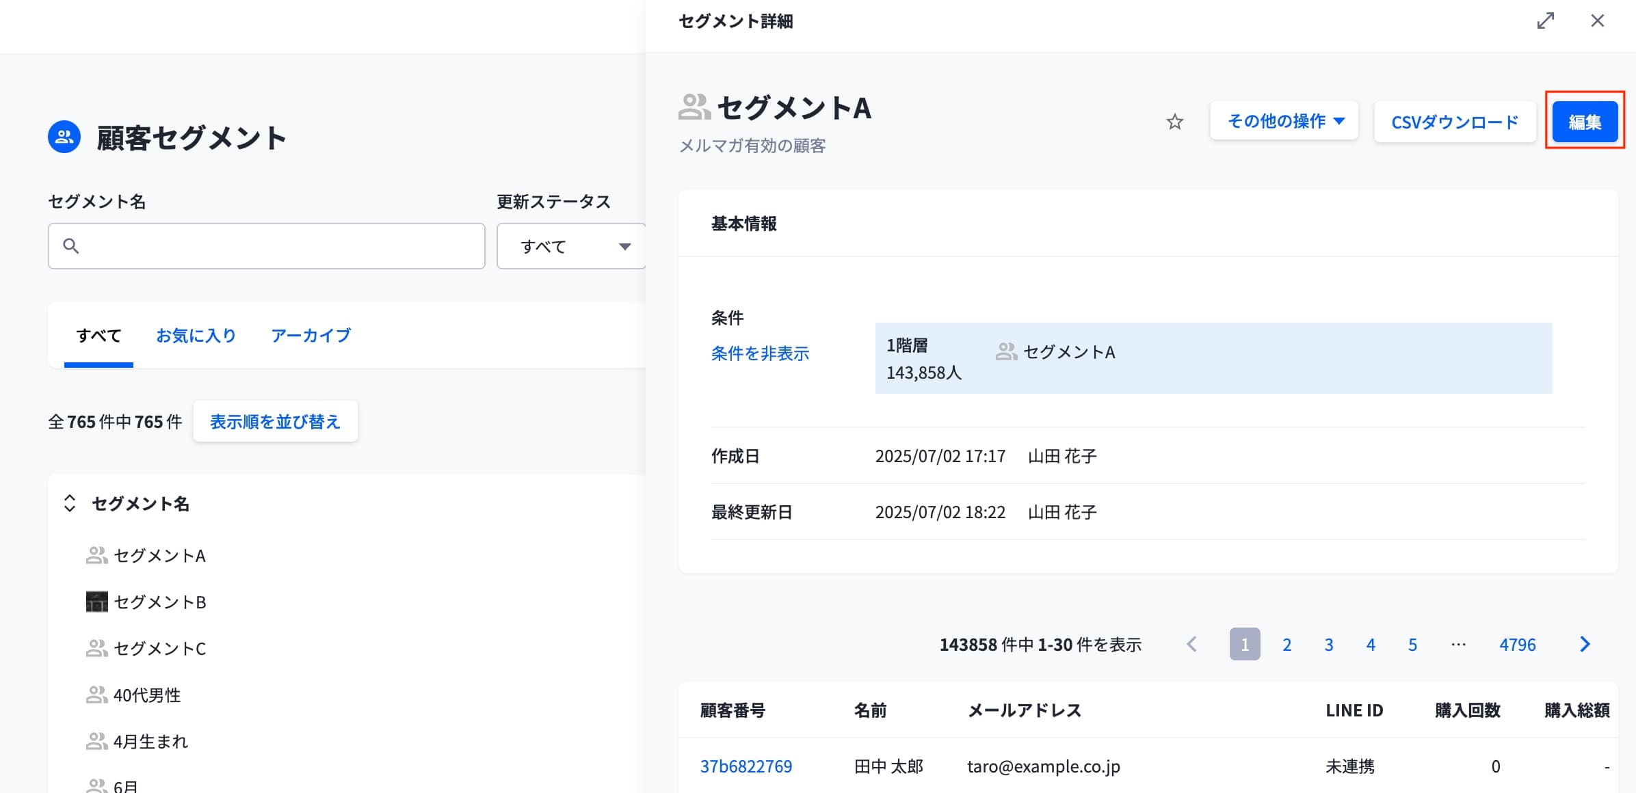The image size is (1636, 793).
Task: Open the その他の操作 dropdown menu
Action: pos(1284,122)
